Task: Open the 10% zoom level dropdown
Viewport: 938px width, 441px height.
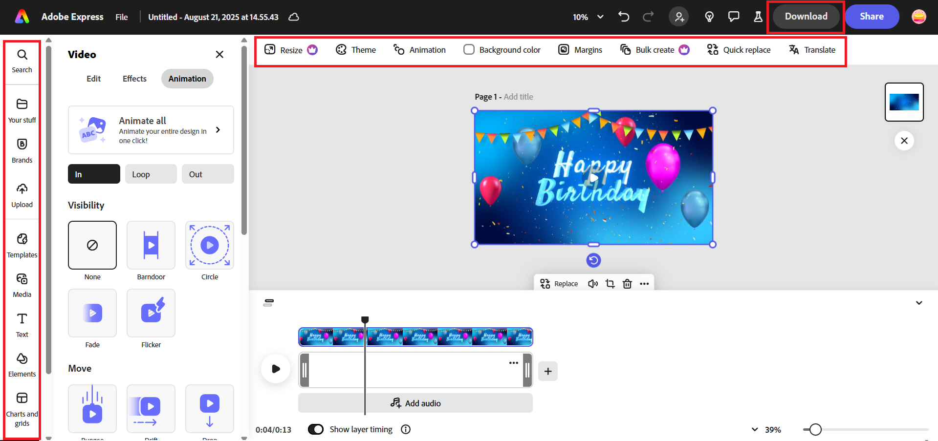Action: [x=588, y=17]
